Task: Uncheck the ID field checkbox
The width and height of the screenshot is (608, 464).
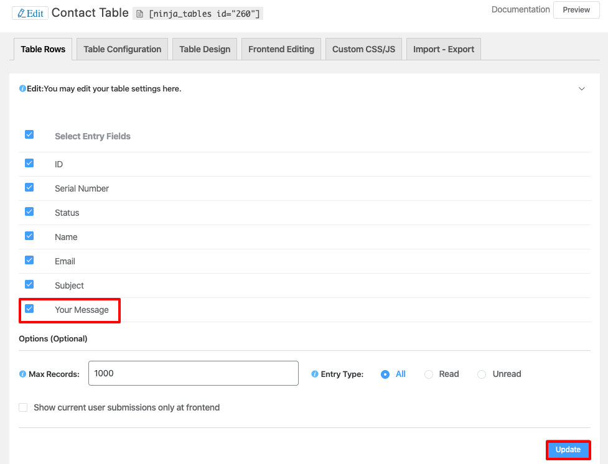Action: coord(29,164)
